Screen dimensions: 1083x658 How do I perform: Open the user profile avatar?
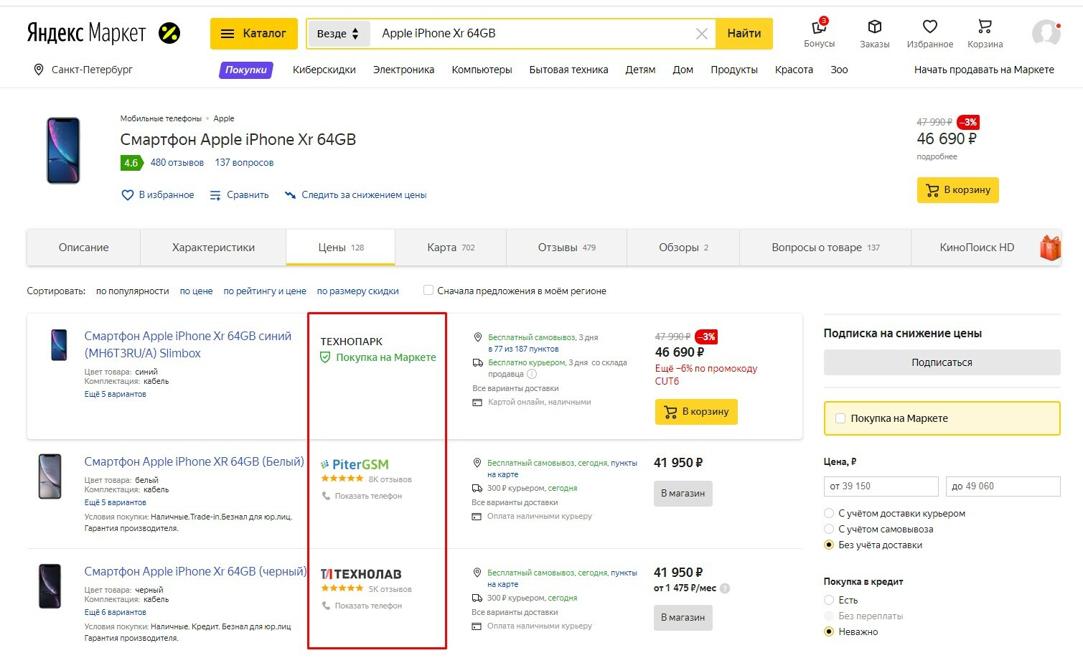coord(1046,33)
